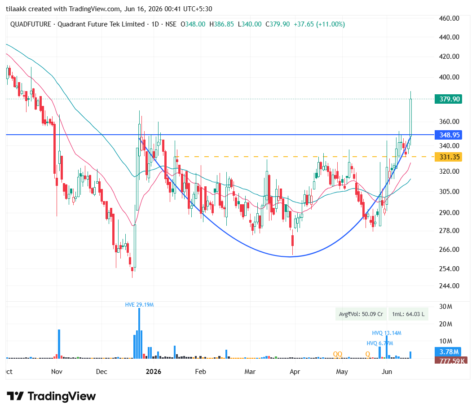Click the May label on time axis

point(342,371)
